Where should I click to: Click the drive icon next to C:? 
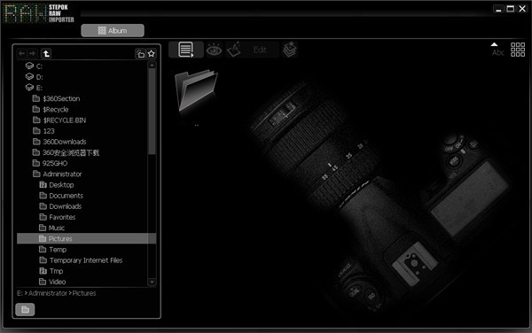[x=29, y=66]
